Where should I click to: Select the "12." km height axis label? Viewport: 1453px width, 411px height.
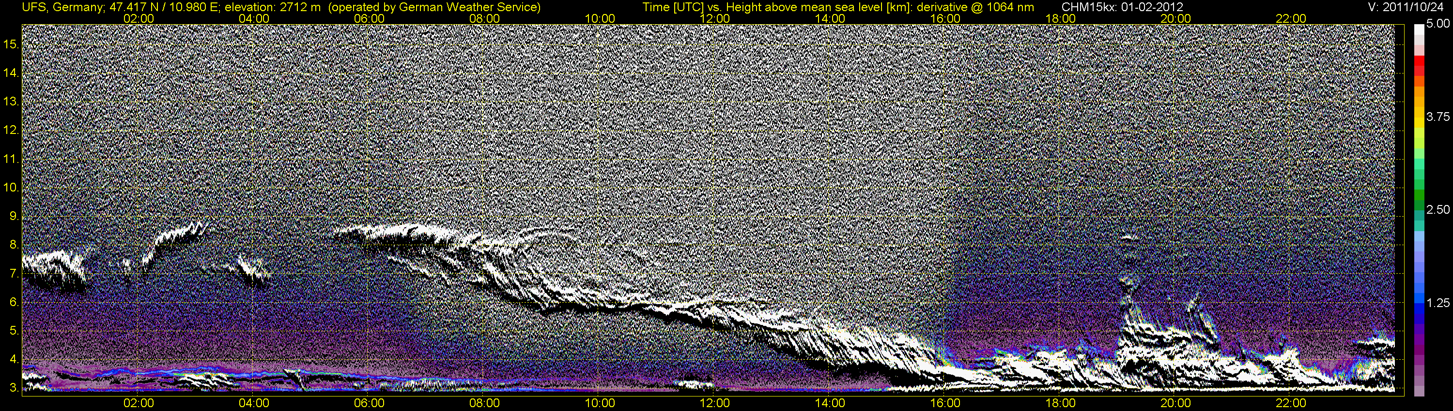[11, 131]
